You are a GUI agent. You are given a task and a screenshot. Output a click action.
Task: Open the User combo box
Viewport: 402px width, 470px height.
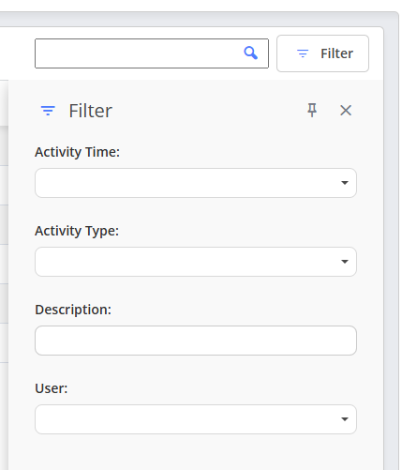(x=196, y=419)
